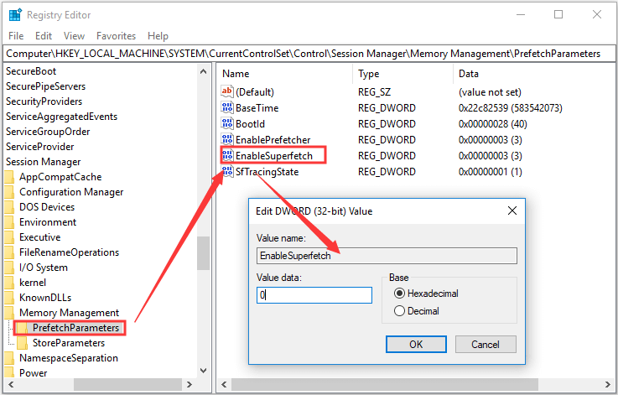This screenshot has width=618, height=395.
Task: Click the SfTracingState DWORD icon
Action: pyautogui.click(x=228, y=172)
